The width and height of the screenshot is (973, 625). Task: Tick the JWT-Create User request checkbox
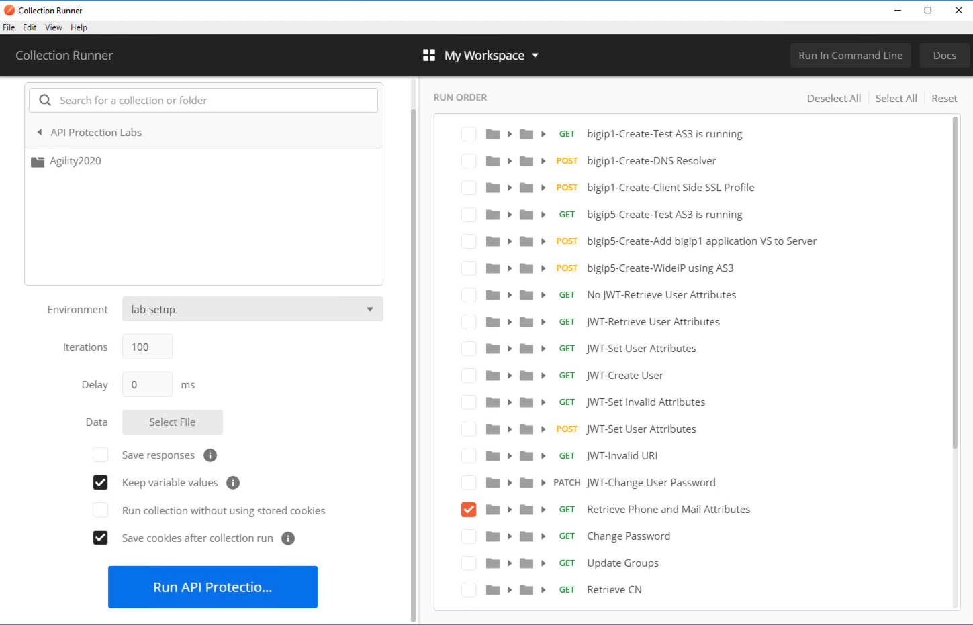(469, 376)
